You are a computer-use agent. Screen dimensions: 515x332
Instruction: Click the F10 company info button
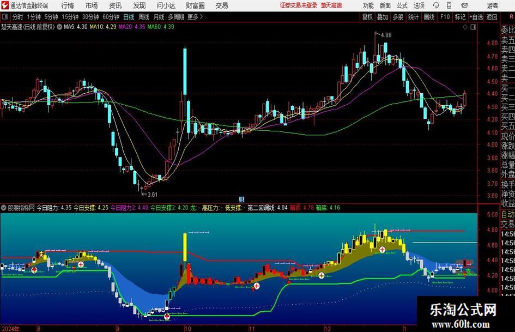(445, 17)
